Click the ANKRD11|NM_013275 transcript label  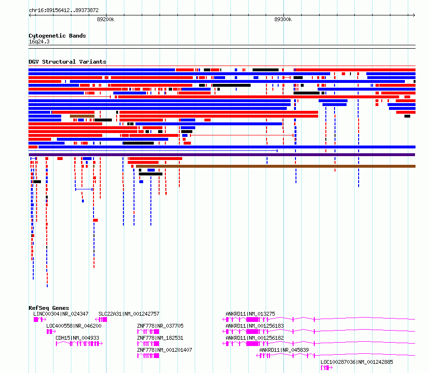pos(250,314)
